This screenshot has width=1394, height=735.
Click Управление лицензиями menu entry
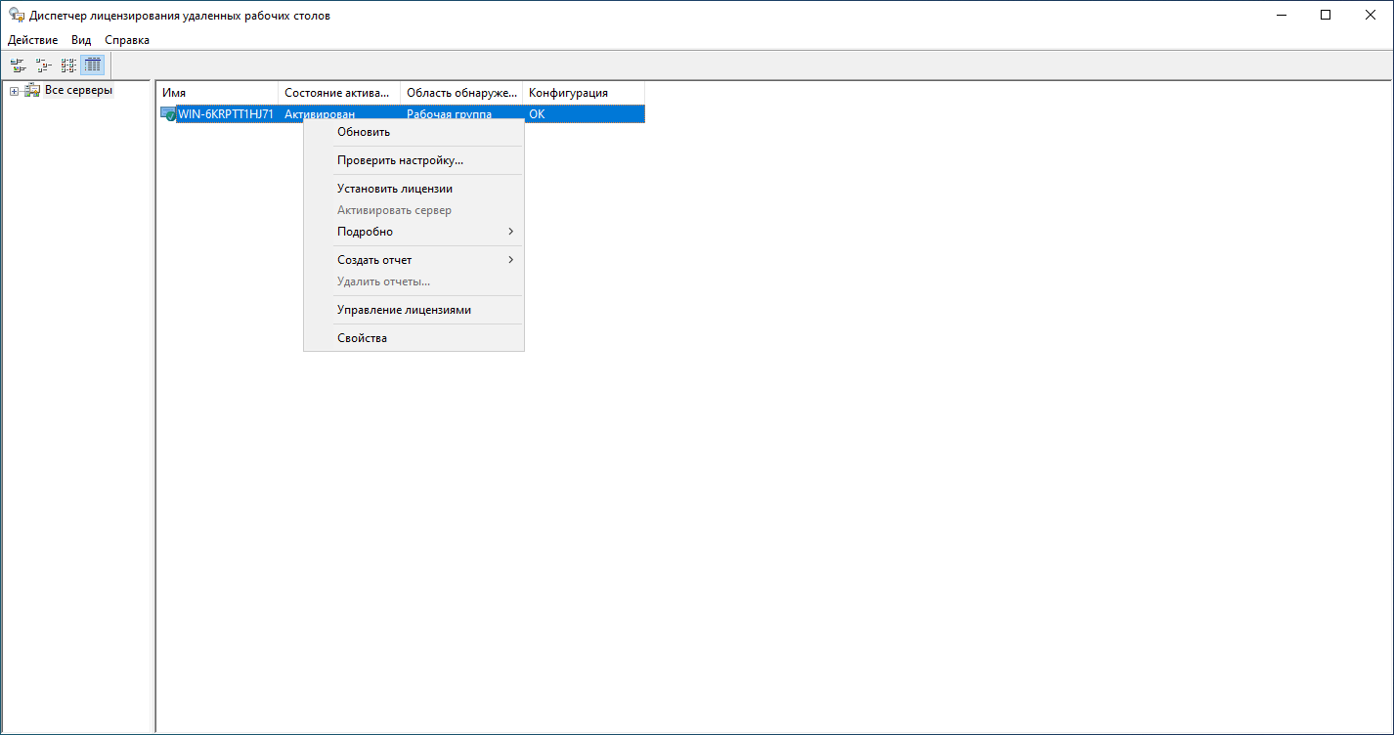[x=414, y=310]
